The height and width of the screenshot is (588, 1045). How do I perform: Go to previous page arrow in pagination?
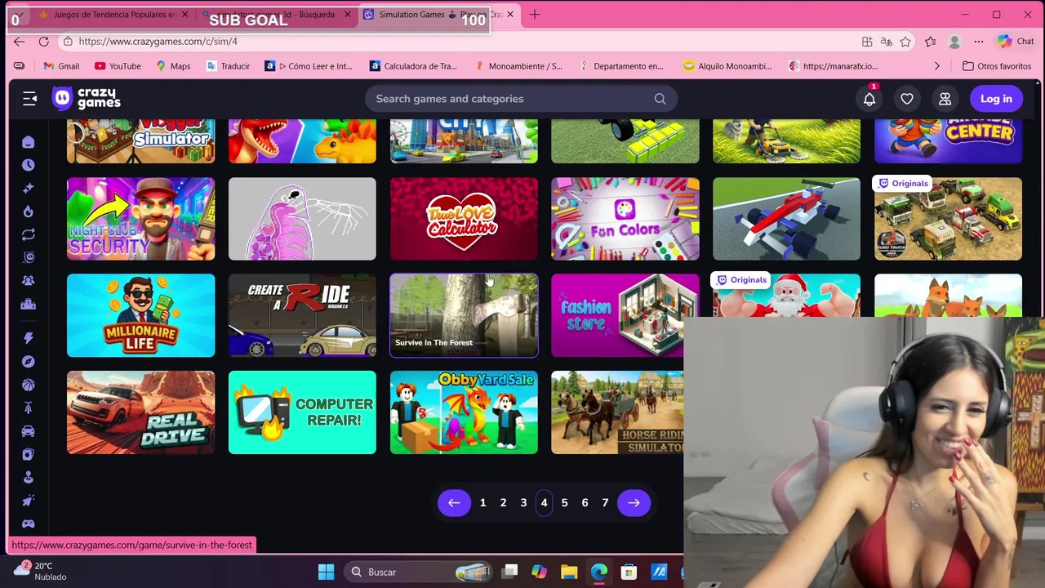(454, 503)
